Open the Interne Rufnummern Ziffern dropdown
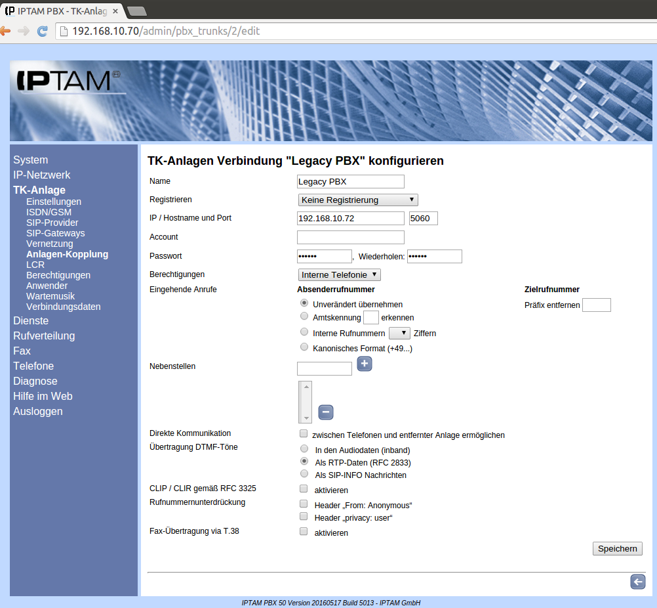Screen dimensions: 657x608 (x=399, y=333)
